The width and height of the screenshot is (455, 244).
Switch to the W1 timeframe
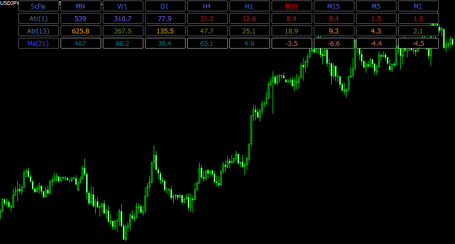pos(123,6)
